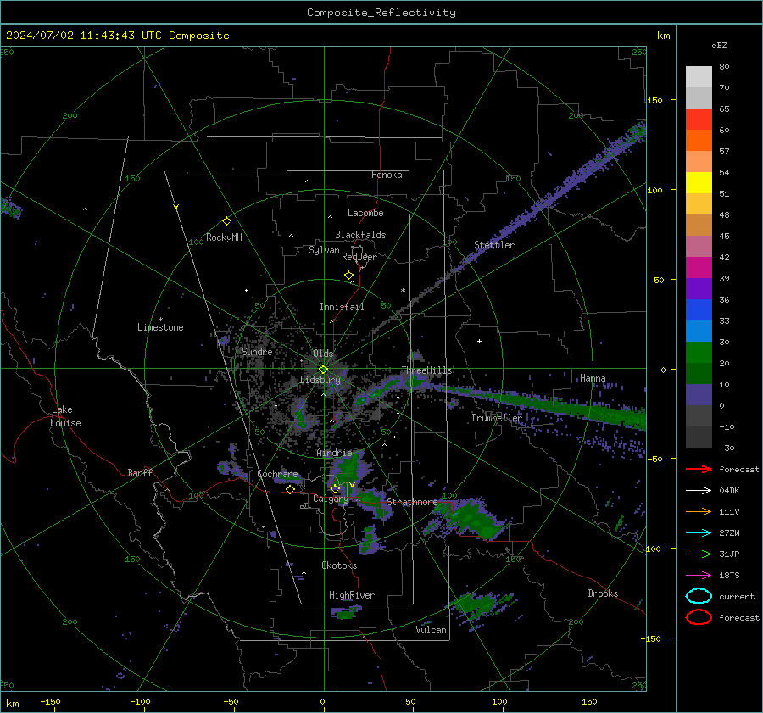Click the green 31JP arrow in legend
This screenshot has width=763, height=713.
[699, 554]
